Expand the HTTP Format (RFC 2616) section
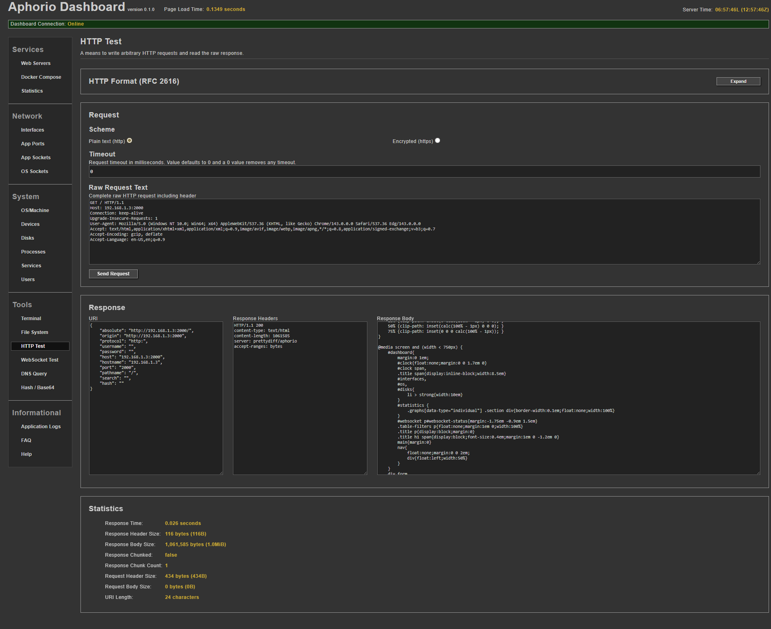Image resolution: width=771 pixels, height=629 pixels. pos(738,81)
